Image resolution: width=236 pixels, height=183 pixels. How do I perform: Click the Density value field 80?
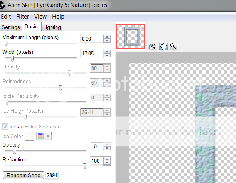pos(97,68)
